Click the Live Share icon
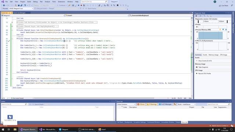Image resolution: width=235 pixels, height=132 pixels. click(220, 5)
